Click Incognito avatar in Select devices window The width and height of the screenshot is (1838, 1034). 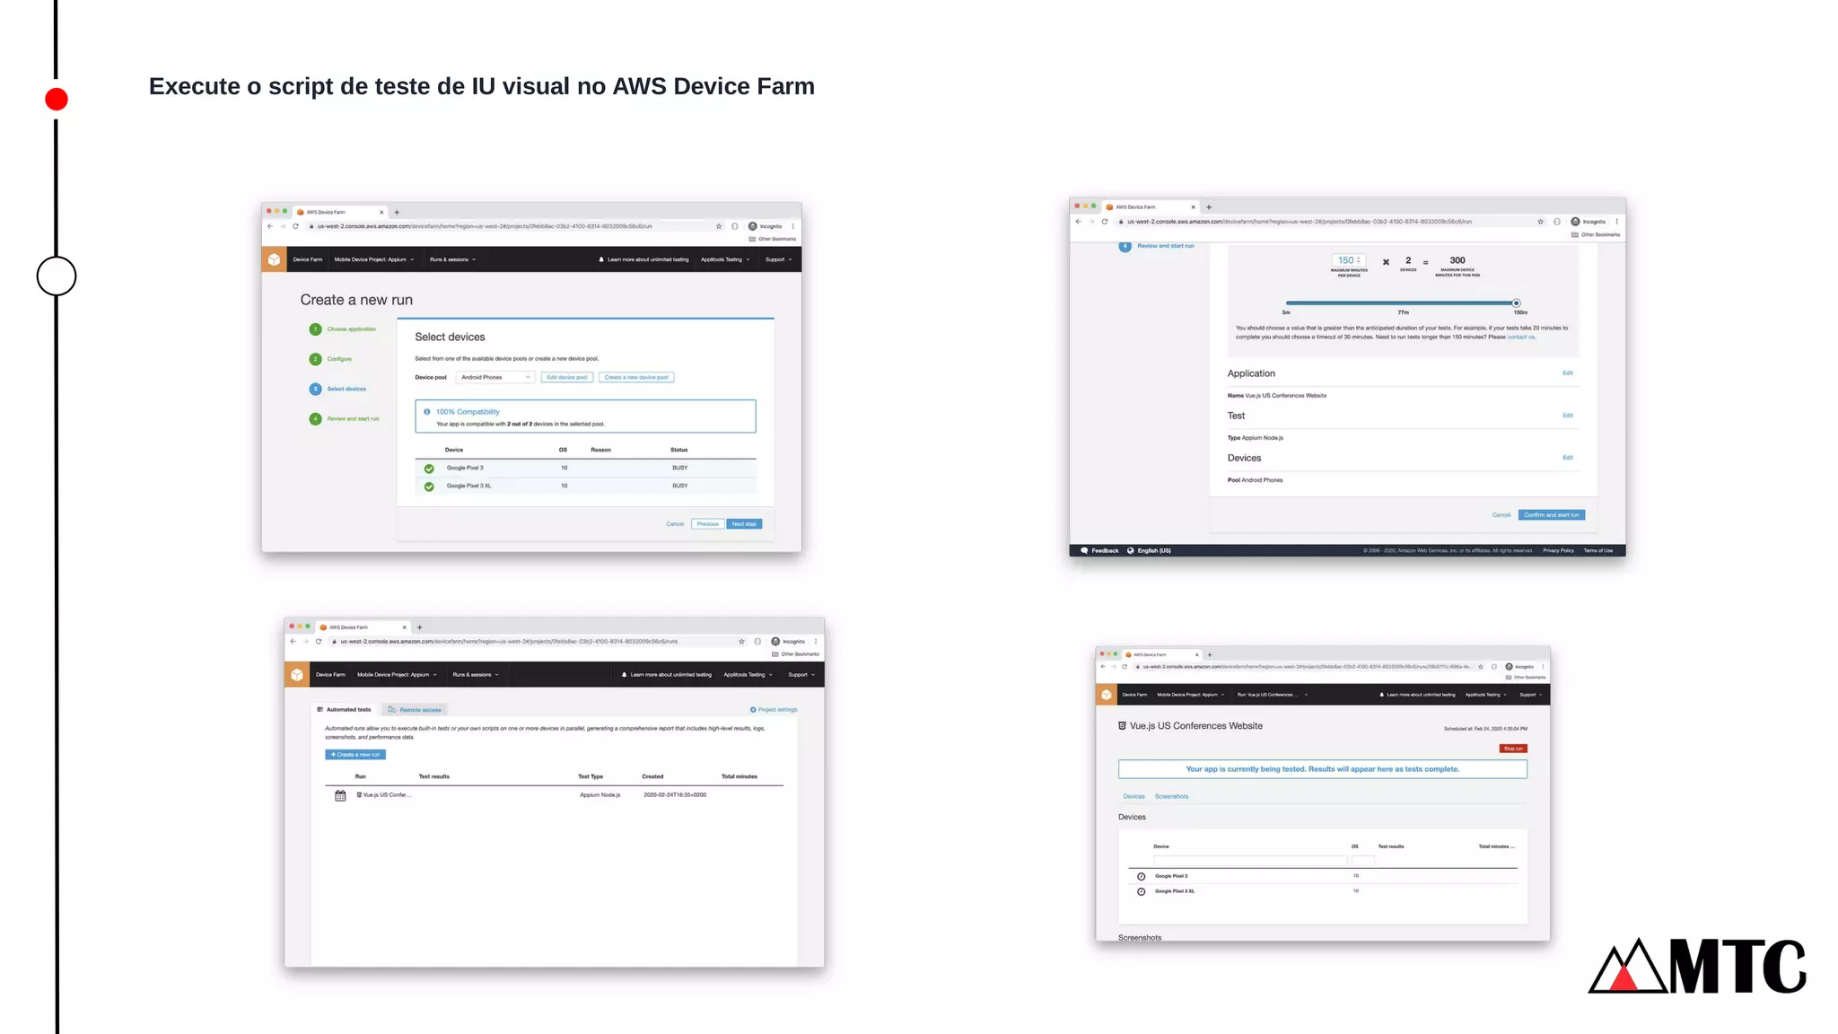point(753,226)
